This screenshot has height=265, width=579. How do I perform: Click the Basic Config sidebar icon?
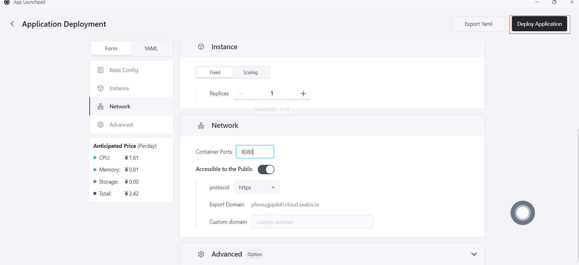coord(100,70)
